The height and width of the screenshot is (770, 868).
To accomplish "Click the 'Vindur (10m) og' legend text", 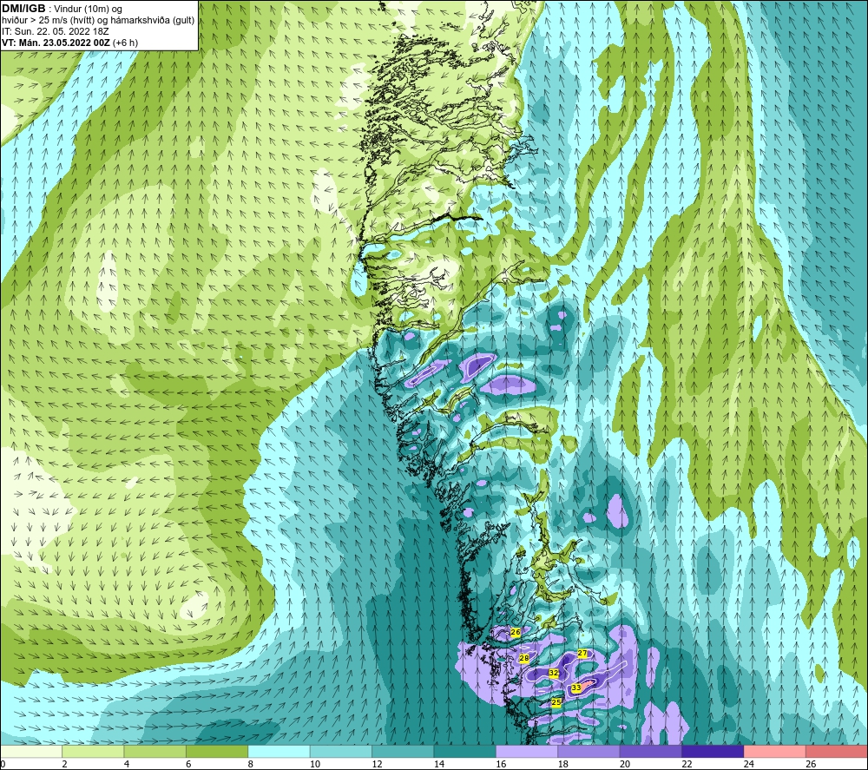I will (x=89, y=9).
